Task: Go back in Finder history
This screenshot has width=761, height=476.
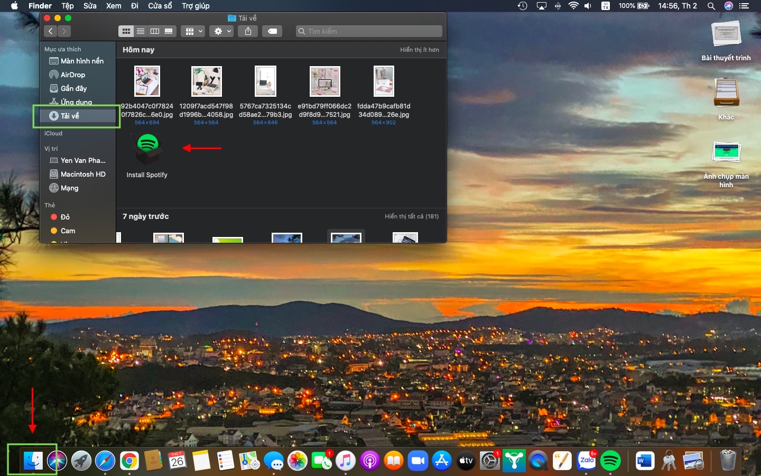Action: click(51, 31)
